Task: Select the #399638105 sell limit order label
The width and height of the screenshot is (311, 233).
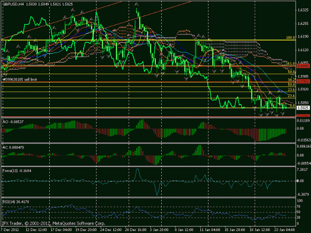Action: 20,79
